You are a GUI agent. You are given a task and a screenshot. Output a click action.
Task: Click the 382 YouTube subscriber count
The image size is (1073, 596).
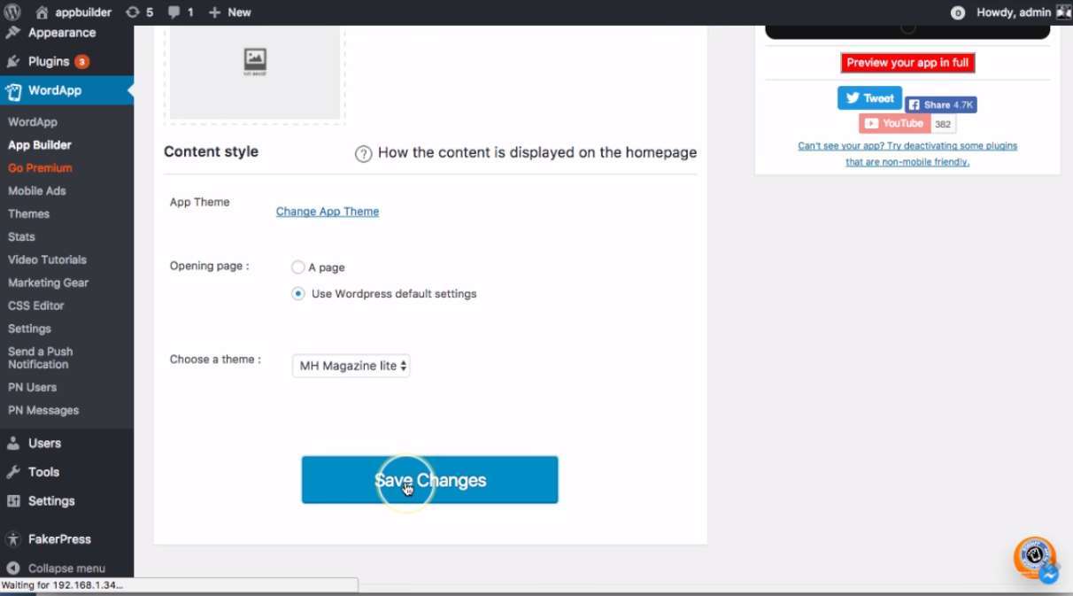tap(943, 125)
